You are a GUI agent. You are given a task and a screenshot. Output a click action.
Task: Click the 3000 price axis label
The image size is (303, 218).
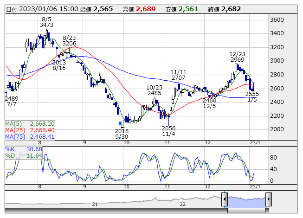[x=277, y=61]
